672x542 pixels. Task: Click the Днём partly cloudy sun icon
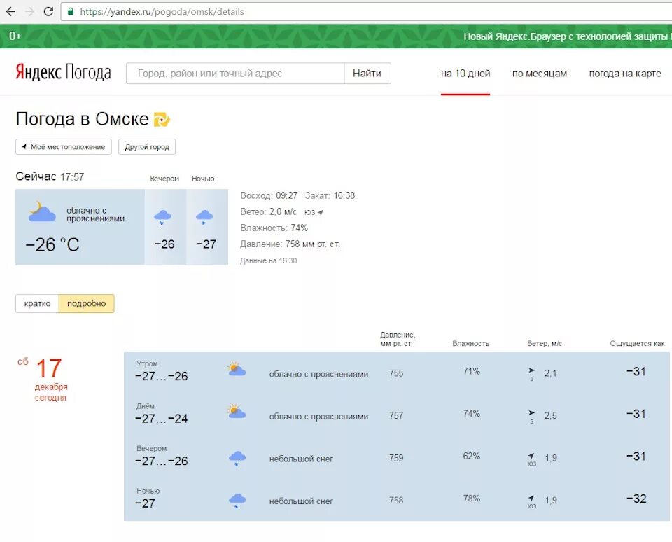tap(237, 411)
